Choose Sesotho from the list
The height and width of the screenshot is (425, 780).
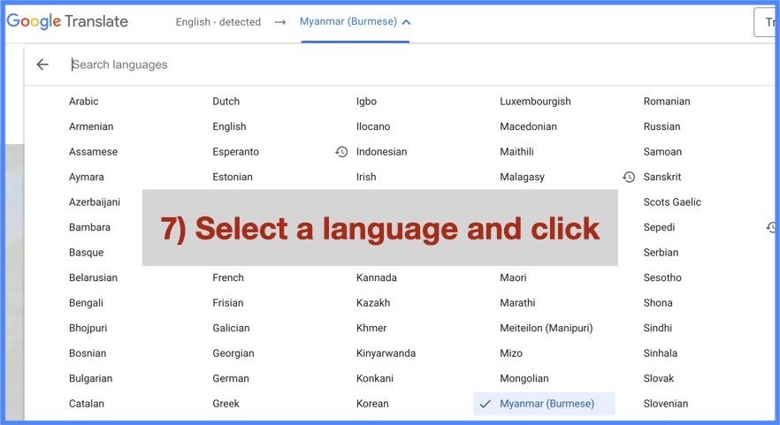point(662,277)
